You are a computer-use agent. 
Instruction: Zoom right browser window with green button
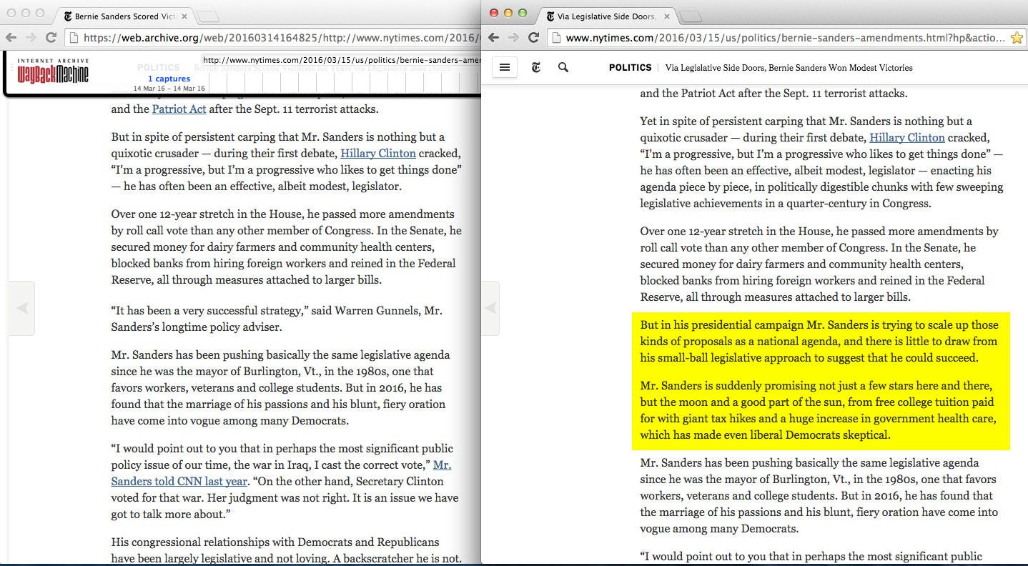(x=523, y=13)
